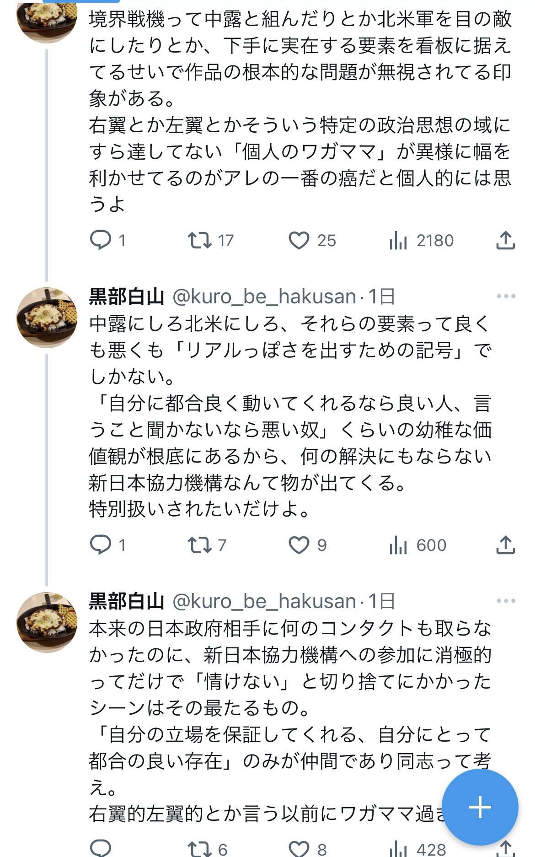Reply to the tweet with 600 views
The image size is (535, 857).
[x=101, y=544]
